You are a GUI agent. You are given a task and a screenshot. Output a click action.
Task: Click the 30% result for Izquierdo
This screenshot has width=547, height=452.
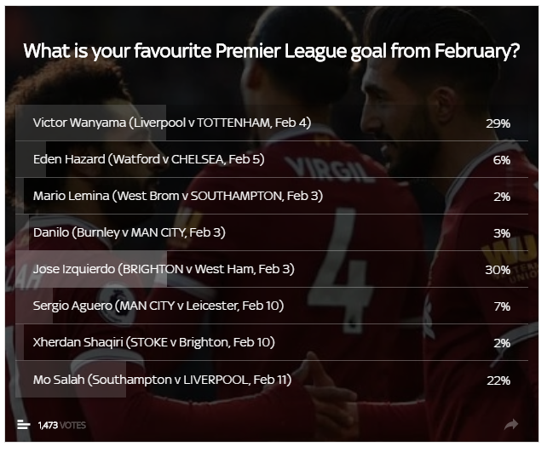tap(498, 270)
